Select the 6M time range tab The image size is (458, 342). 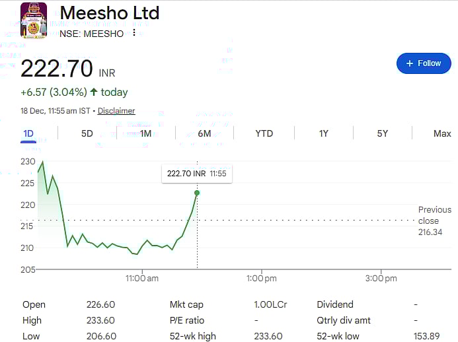(204, 133)
